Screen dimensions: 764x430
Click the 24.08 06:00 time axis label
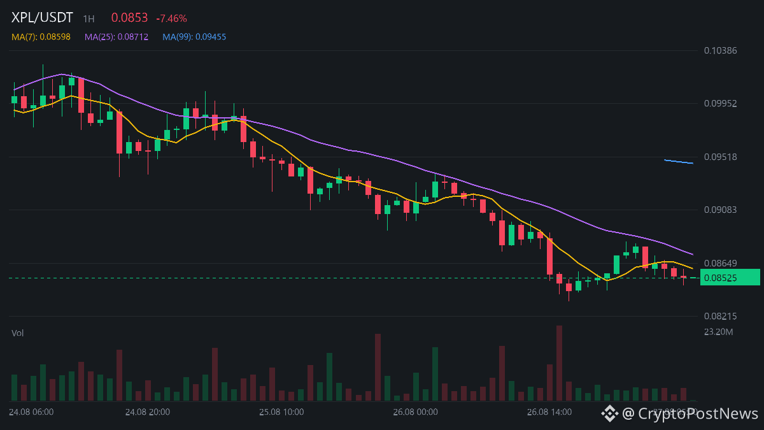[31, 412]
